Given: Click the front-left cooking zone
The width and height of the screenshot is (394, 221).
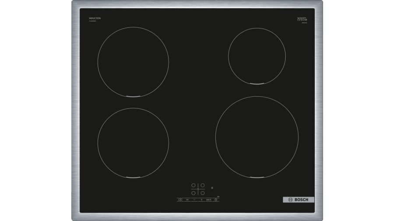Looking at the screenshot, I should 133,142.
